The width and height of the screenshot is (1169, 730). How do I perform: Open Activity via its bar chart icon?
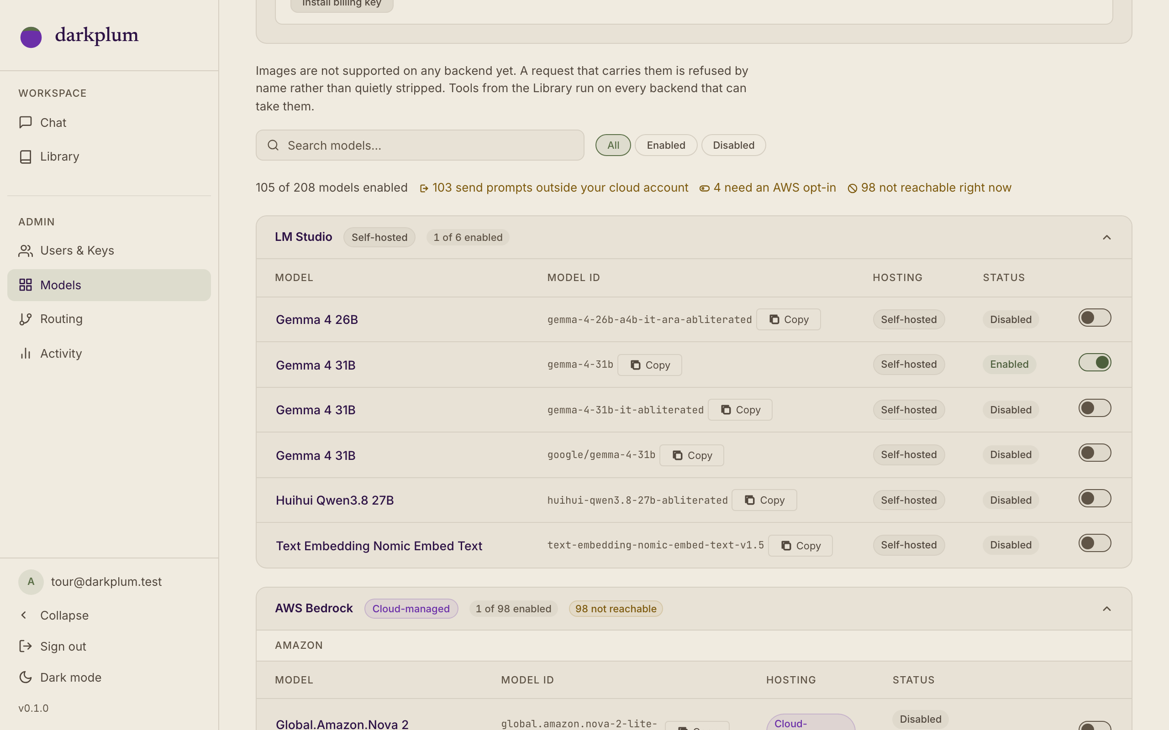26,354
